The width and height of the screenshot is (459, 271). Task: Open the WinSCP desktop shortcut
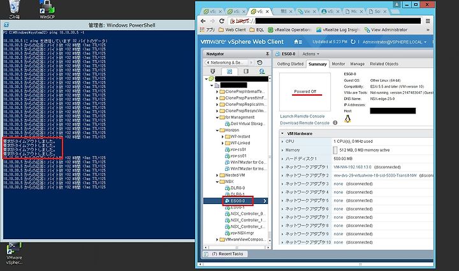tap(47, 9)
